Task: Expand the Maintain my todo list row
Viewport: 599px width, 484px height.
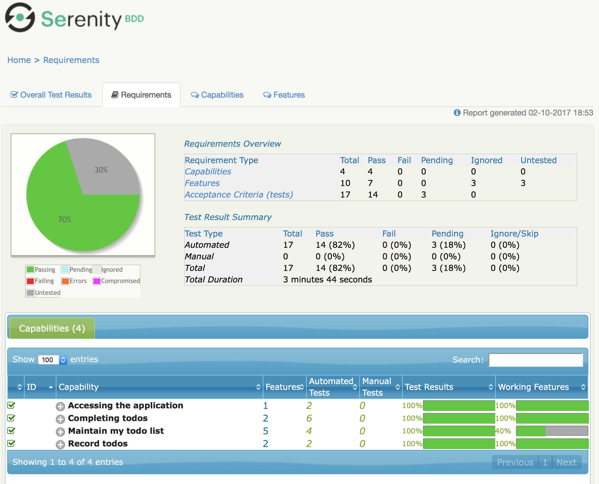Action: coord(60,432)
